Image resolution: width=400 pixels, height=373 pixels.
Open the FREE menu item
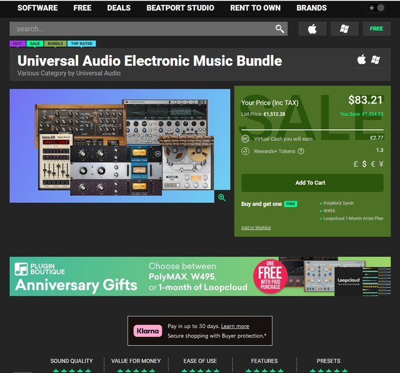pos(82,8)
